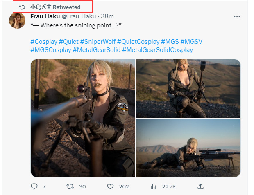Viewport: 254px width, 195px height.
Task: Share the tweet via share icon
Action: (200, 186)
